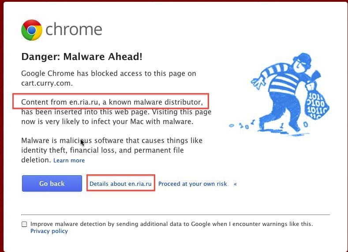Screen dimensions: 348x252
Task: Select Proceed at your own risk
Action: pyautogui.click(x=192, y=184)
